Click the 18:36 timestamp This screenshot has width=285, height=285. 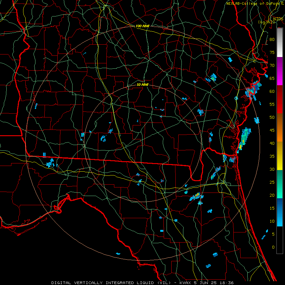[x=227, y=283]
